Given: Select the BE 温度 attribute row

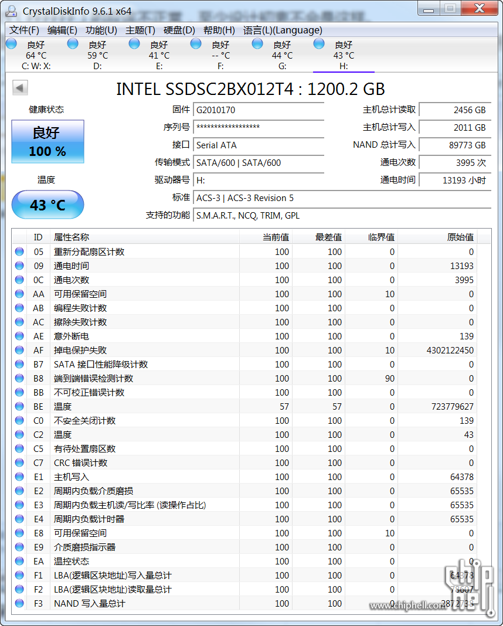Looking at the screenshot, I should click(245, 406).
